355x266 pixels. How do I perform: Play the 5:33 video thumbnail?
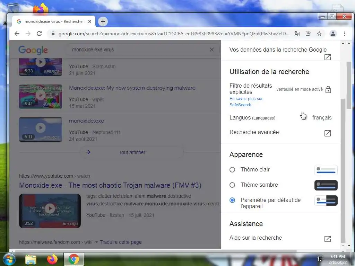coord(41,67)
